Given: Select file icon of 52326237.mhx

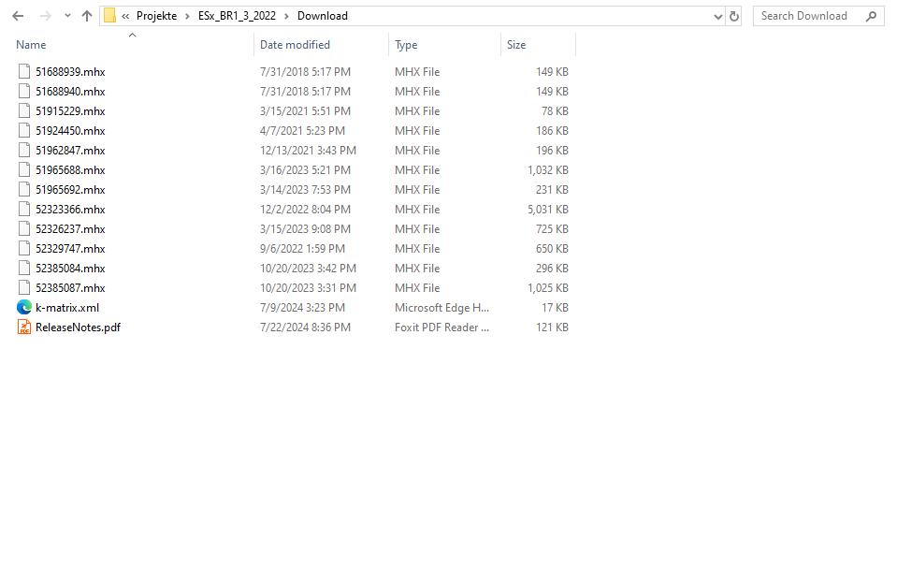Looking at the screenshot, I should [x=24, y=228].
